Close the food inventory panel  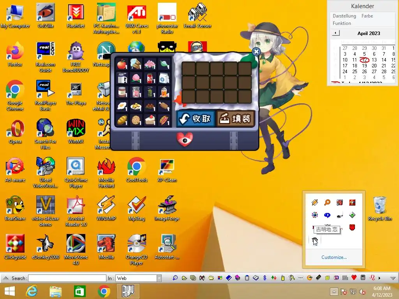click(256, 52)
